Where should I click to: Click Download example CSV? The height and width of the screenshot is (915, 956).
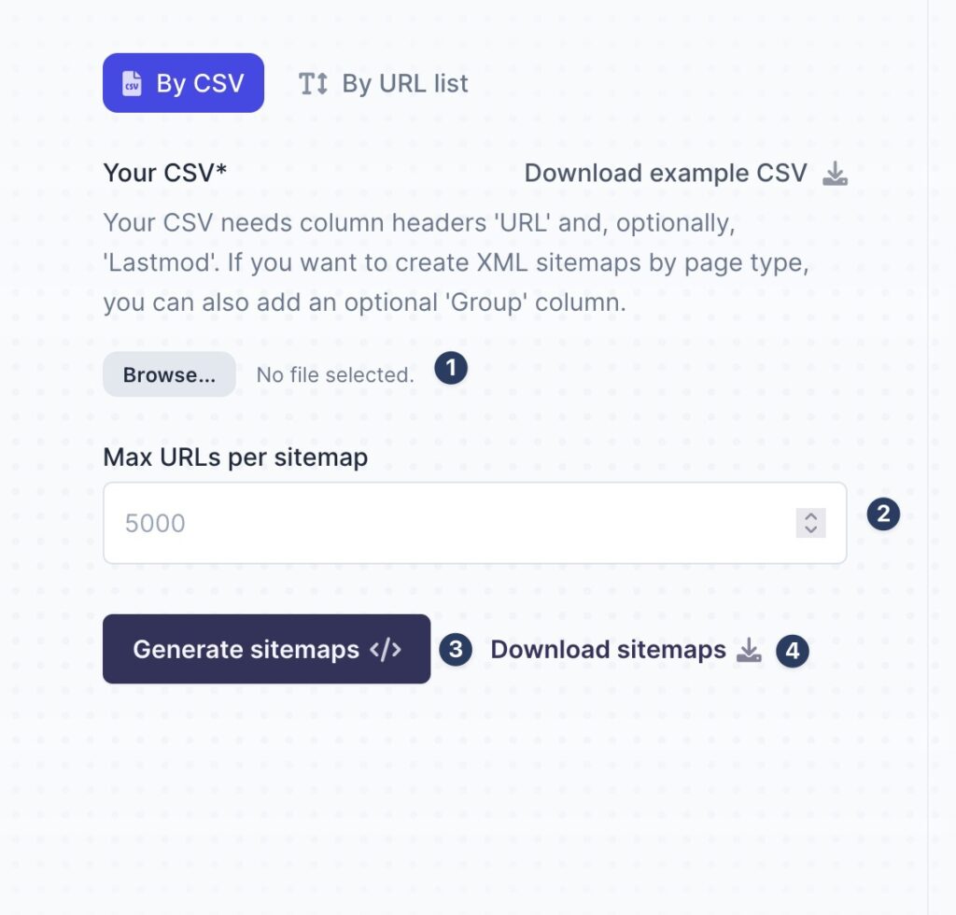(666, 173)
